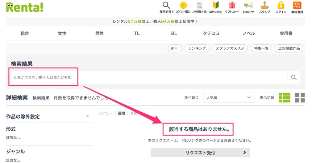Open the ご利用方法 document icon
The height and width of the screenshot is (163, 316).
click(200, 5)
